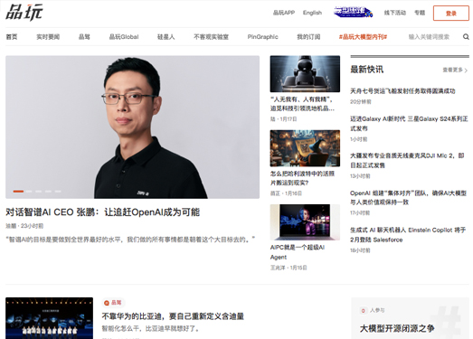Go to the 硅星人 menu item
The width and height of the screenshot is (473, 339).
pos(166,37)
